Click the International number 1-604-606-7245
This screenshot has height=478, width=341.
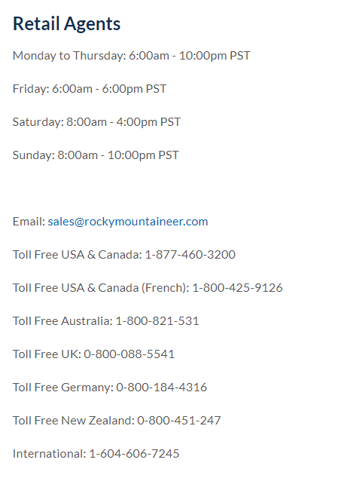click(134, 454)
